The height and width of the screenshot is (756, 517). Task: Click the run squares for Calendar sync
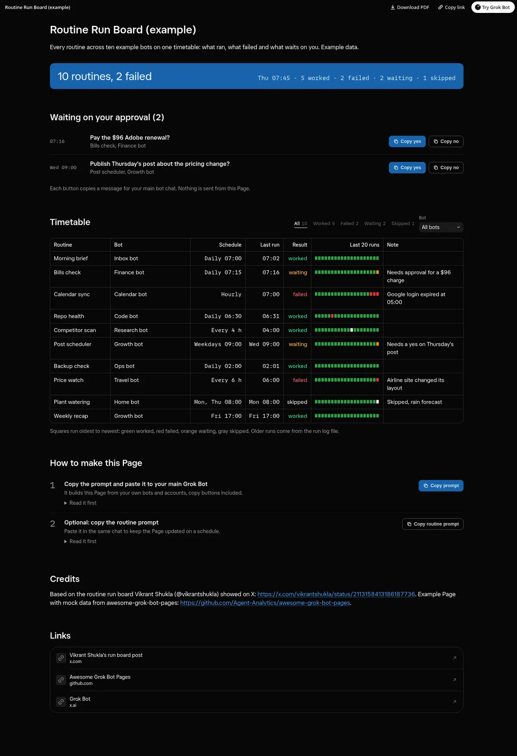point(347,294)
